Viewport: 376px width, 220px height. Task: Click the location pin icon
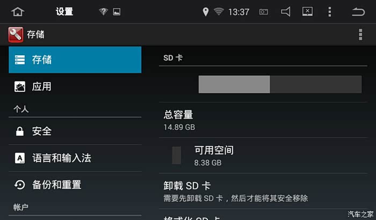click(x=206, y=12)
